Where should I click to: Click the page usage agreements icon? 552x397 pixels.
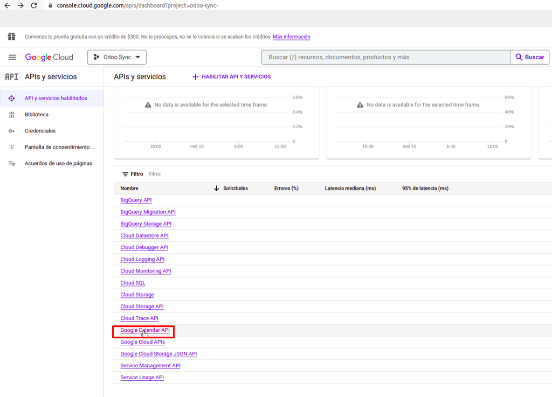point(12,164)
